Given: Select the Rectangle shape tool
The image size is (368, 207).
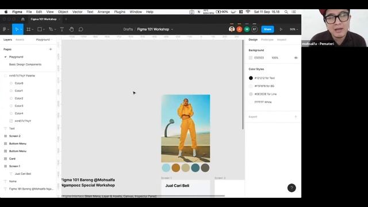Looking at the screenshot, I should coord(40,29).
